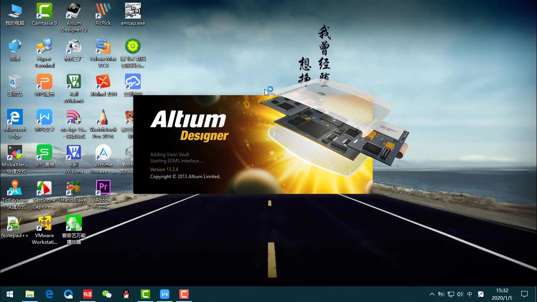
Task: Open the 网络 network icon
Action: 15,50
